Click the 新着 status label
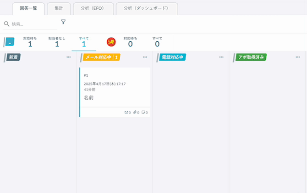This screenshot has height=193, width=307. [x=13, y=57]
